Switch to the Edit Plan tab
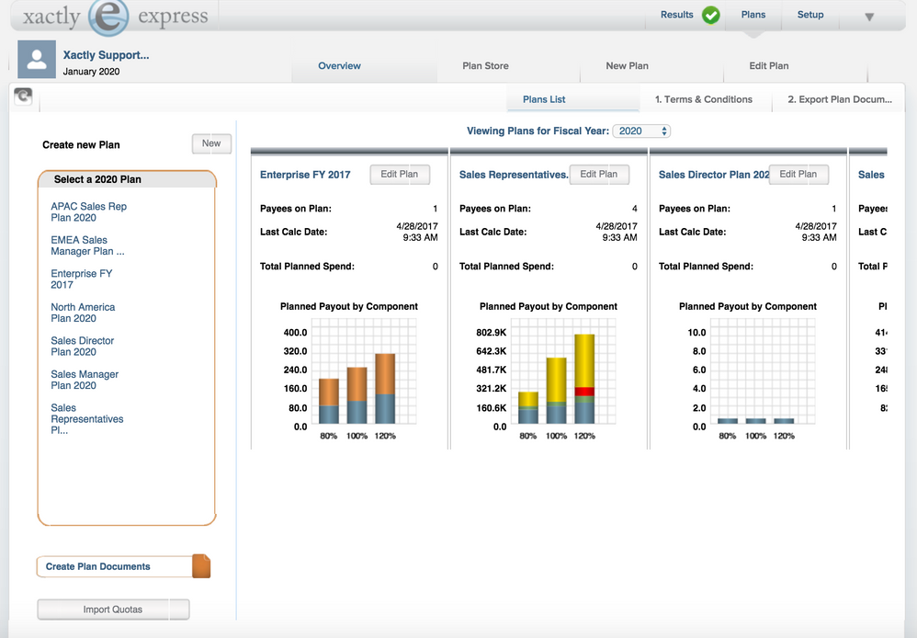This screenshot has height=638, width=917. pos(768,65)
